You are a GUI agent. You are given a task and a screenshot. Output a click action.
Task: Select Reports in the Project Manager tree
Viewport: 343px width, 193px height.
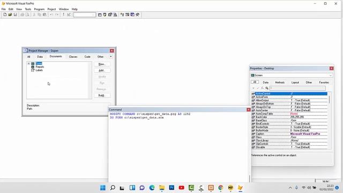point(40,66)
